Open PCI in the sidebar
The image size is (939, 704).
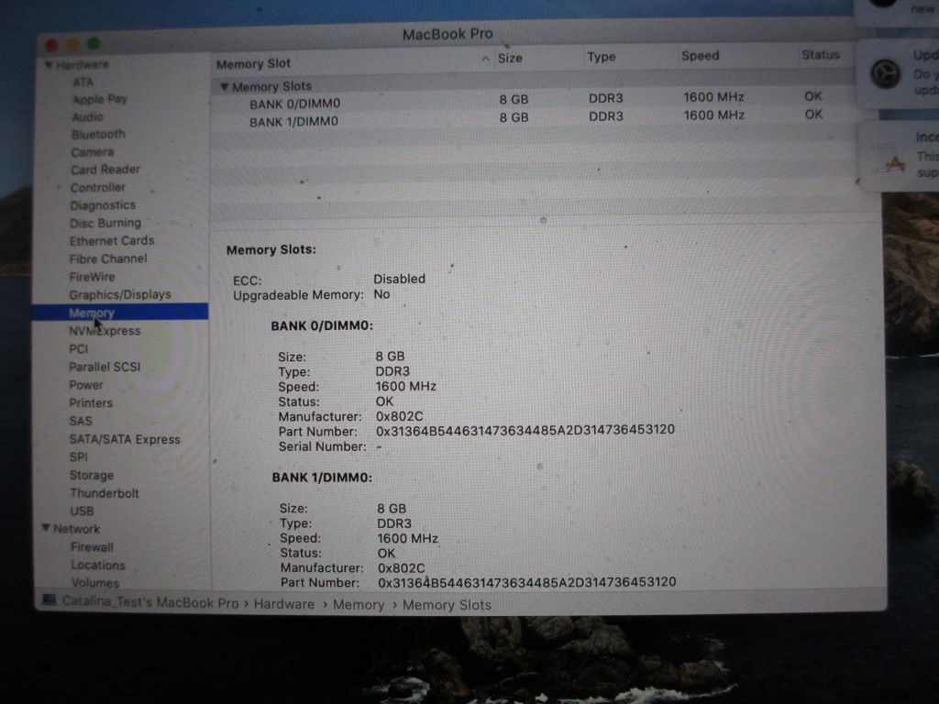pos(78,348)
